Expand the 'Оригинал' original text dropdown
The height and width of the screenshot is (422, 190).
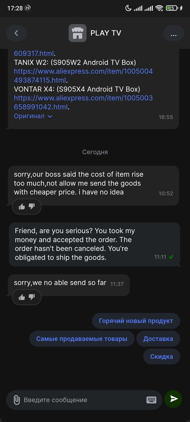[x=33, y=116]
